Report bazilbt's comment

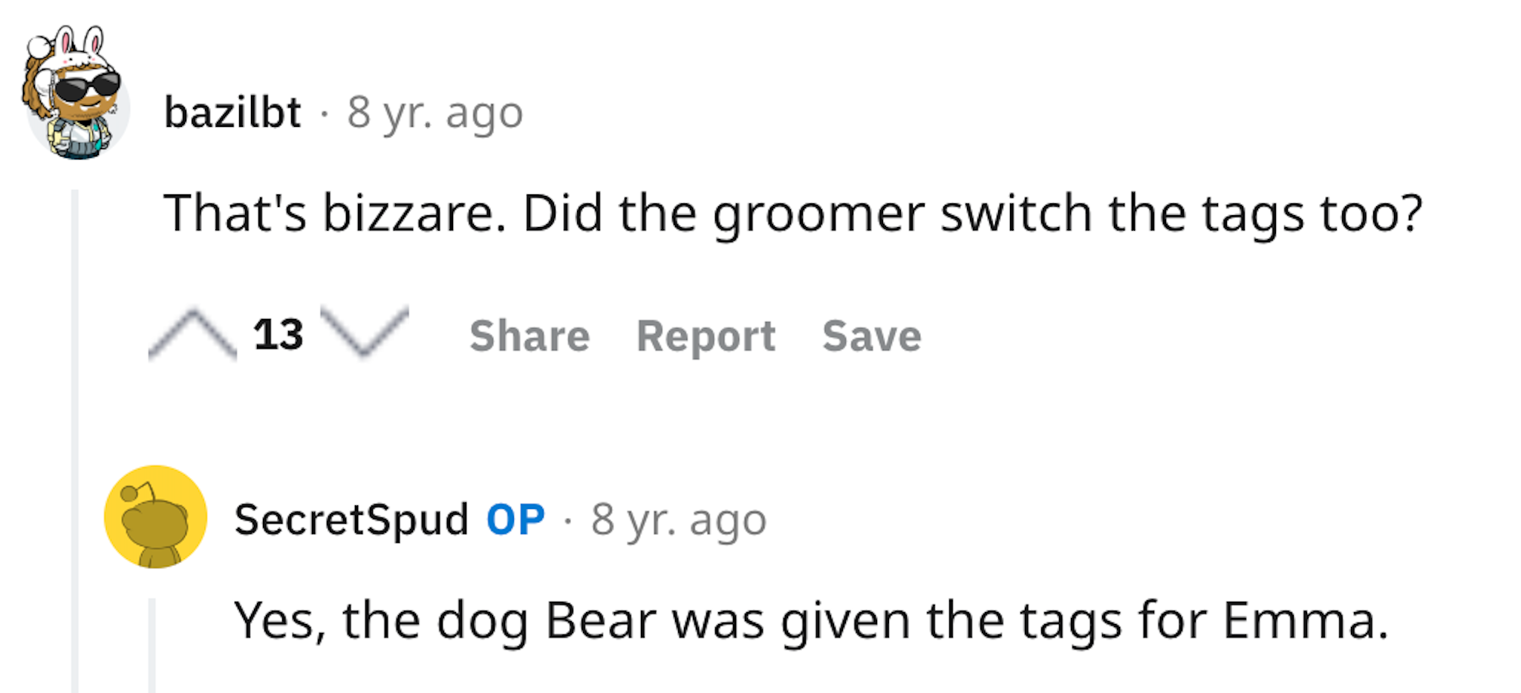(706, 338)
